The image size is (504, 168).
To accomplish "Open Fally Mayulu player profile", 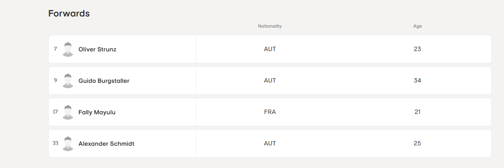I will 97,112.
